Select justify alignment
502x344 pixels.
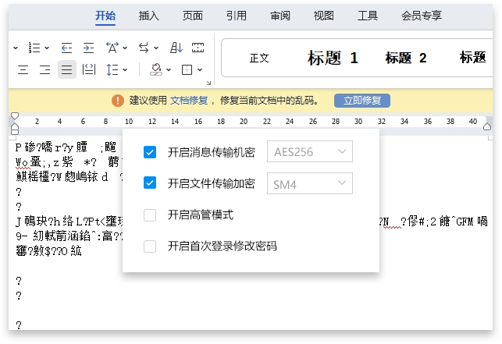pyautogui.click(x=67, y=69)
